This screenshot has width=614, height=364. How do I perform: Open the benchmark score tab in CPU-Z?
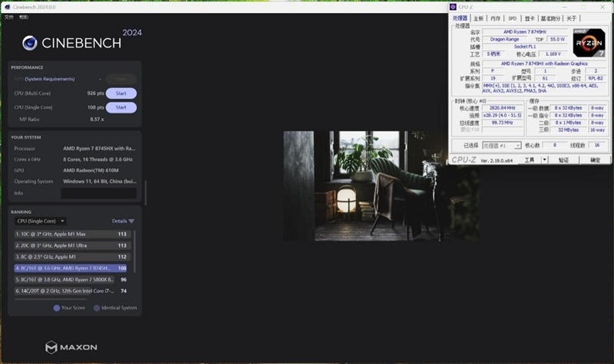(550, 18)
